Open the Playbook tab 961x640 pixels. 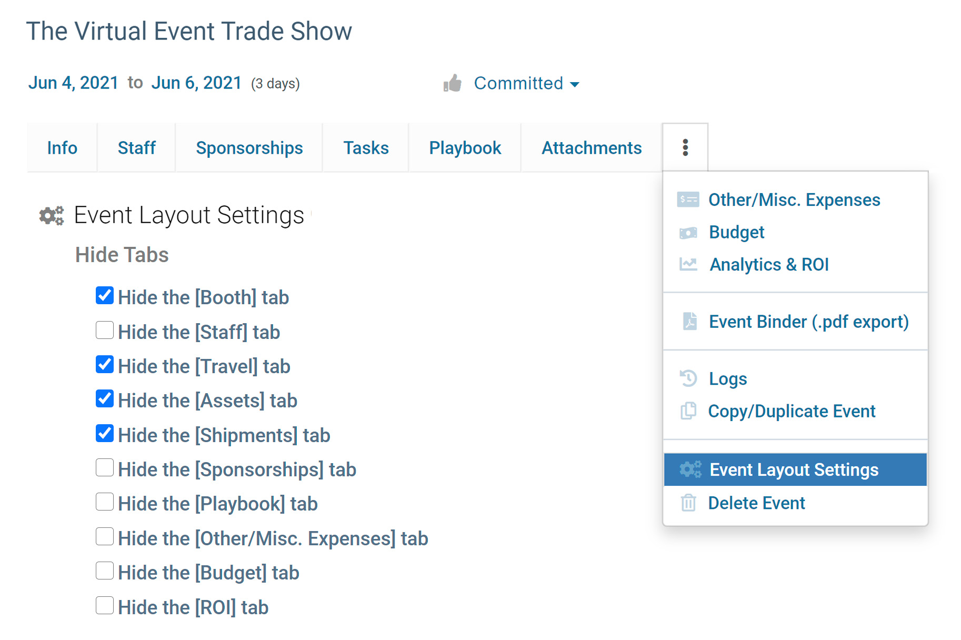465,148
